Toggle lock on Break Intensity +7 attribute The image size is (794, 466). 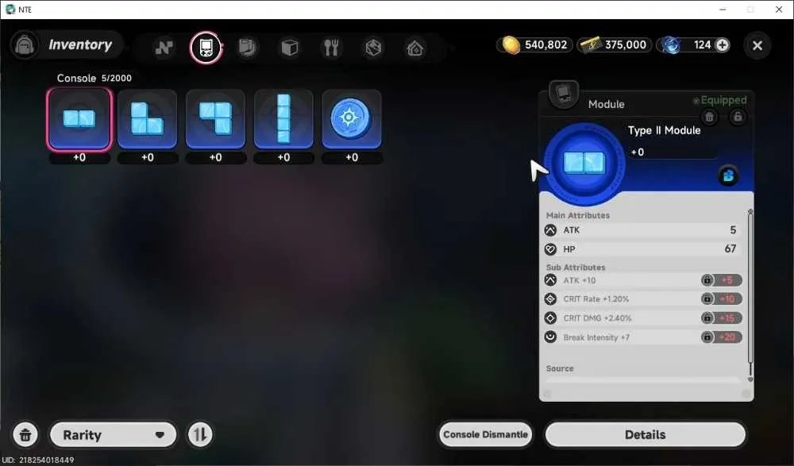[x=707, y=337]
